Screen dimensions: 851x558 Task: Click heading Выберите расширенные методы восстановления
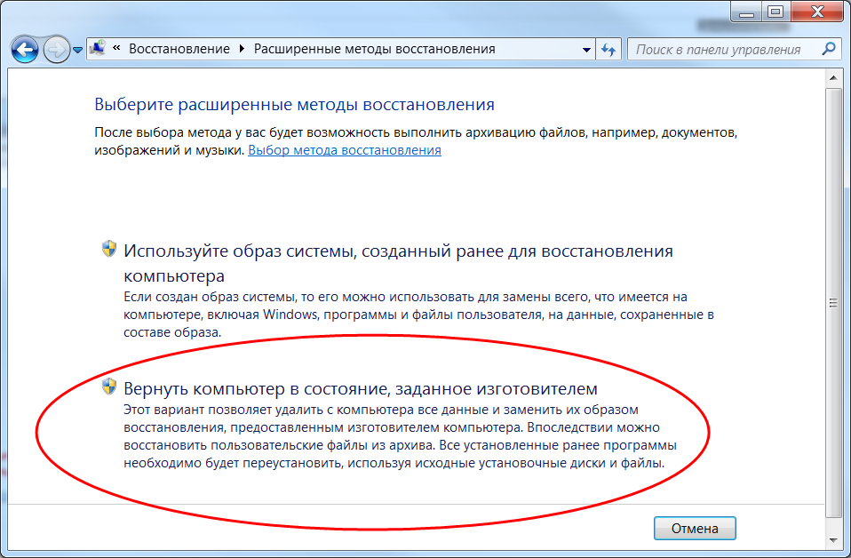click(x=295, y=104)
